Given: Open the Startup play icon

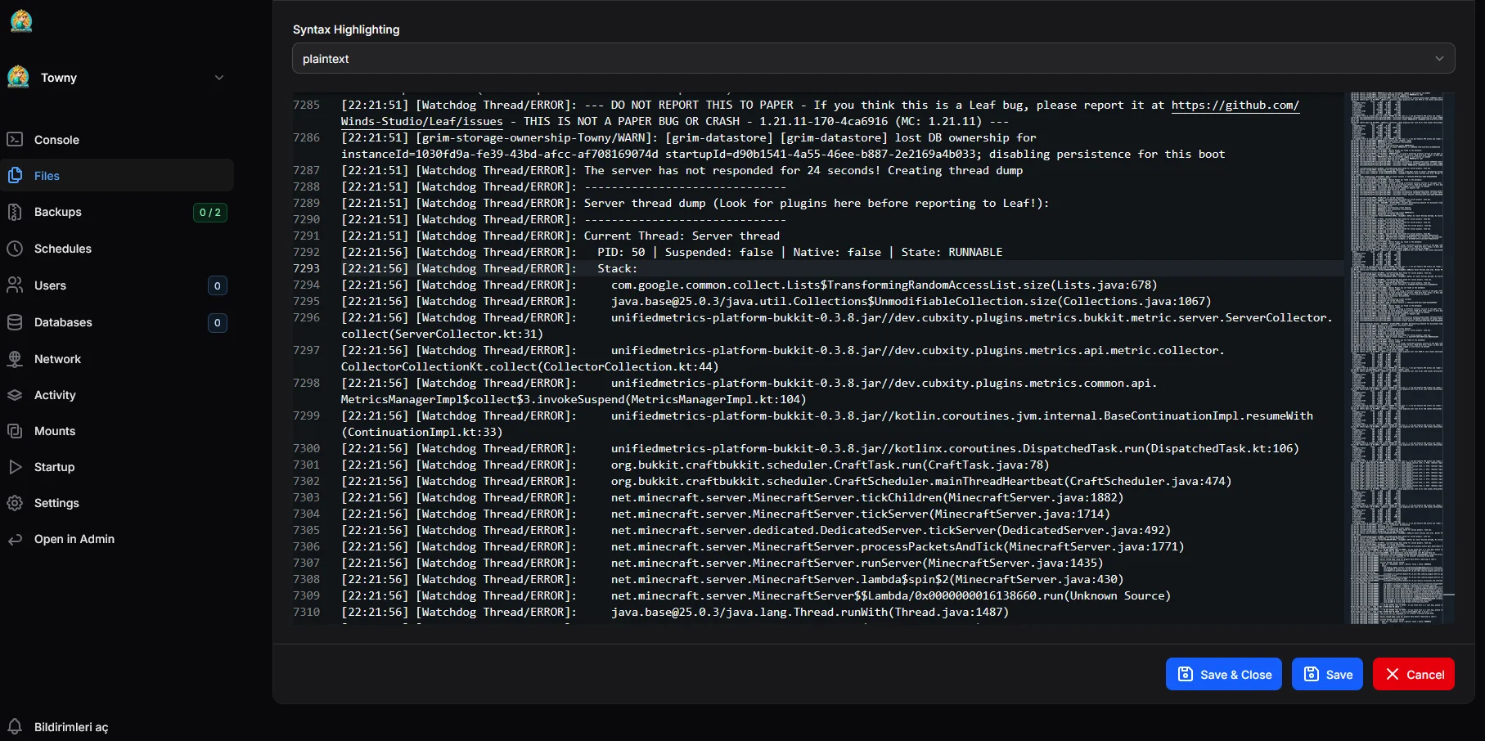Looking at the screenshot, I should pyautogui.click(x=15, y=467).
